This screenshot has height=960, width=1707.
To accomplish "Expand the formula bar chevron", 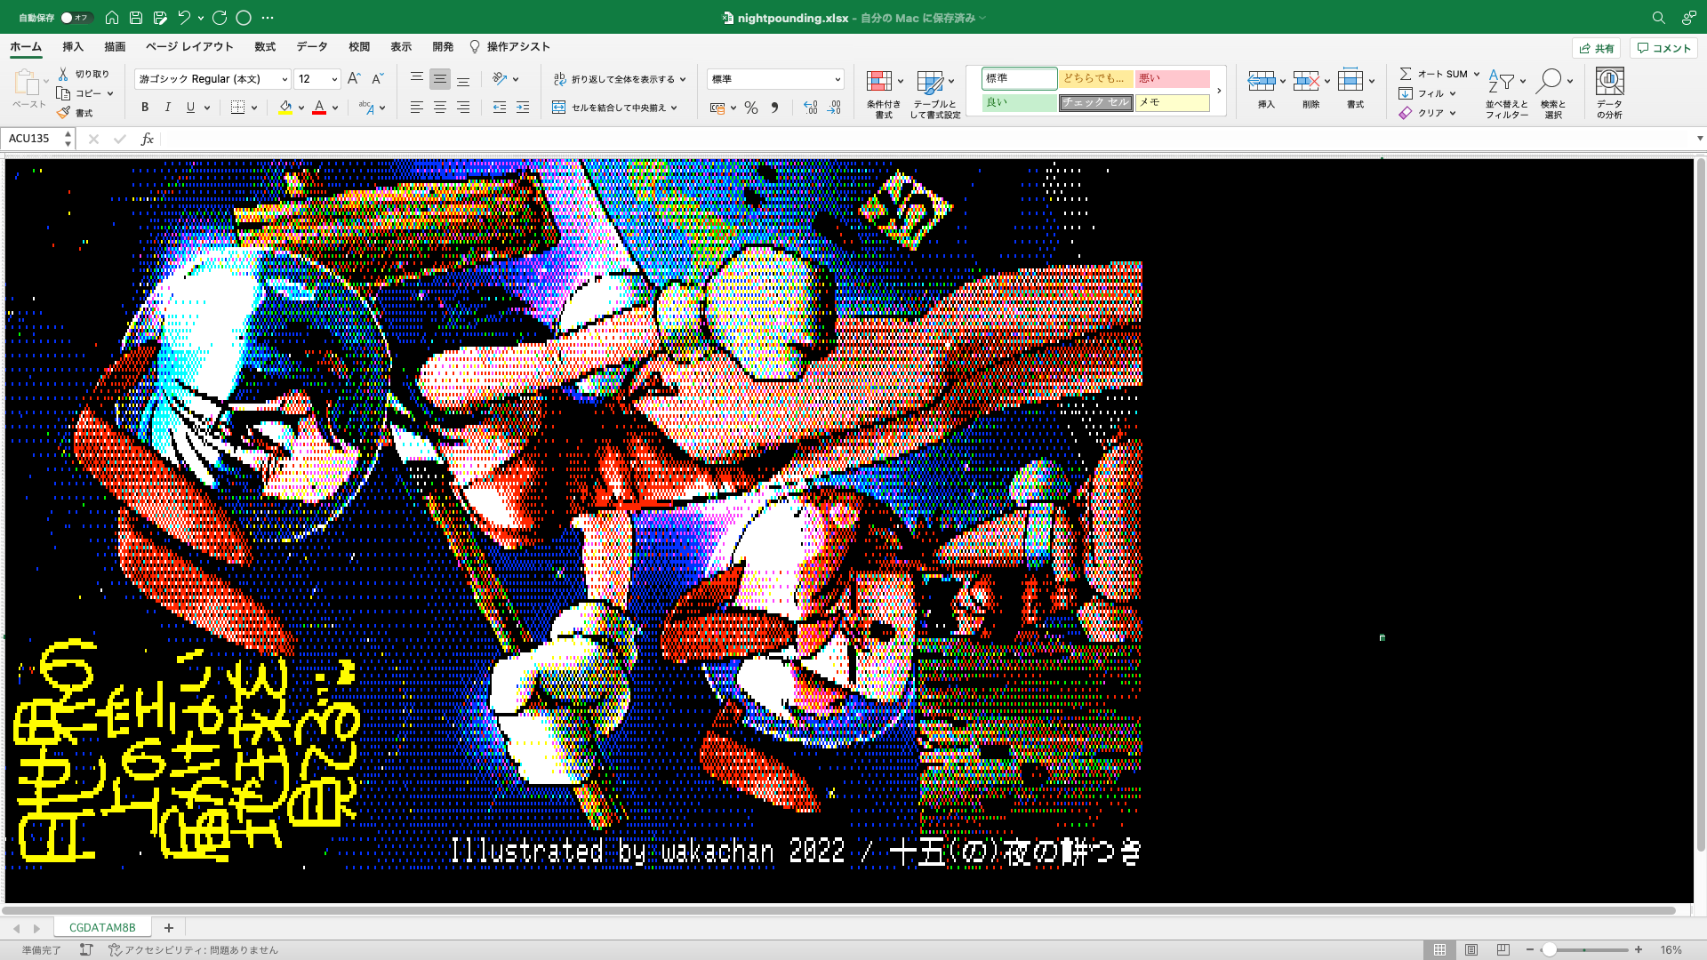I will 1699,139.
